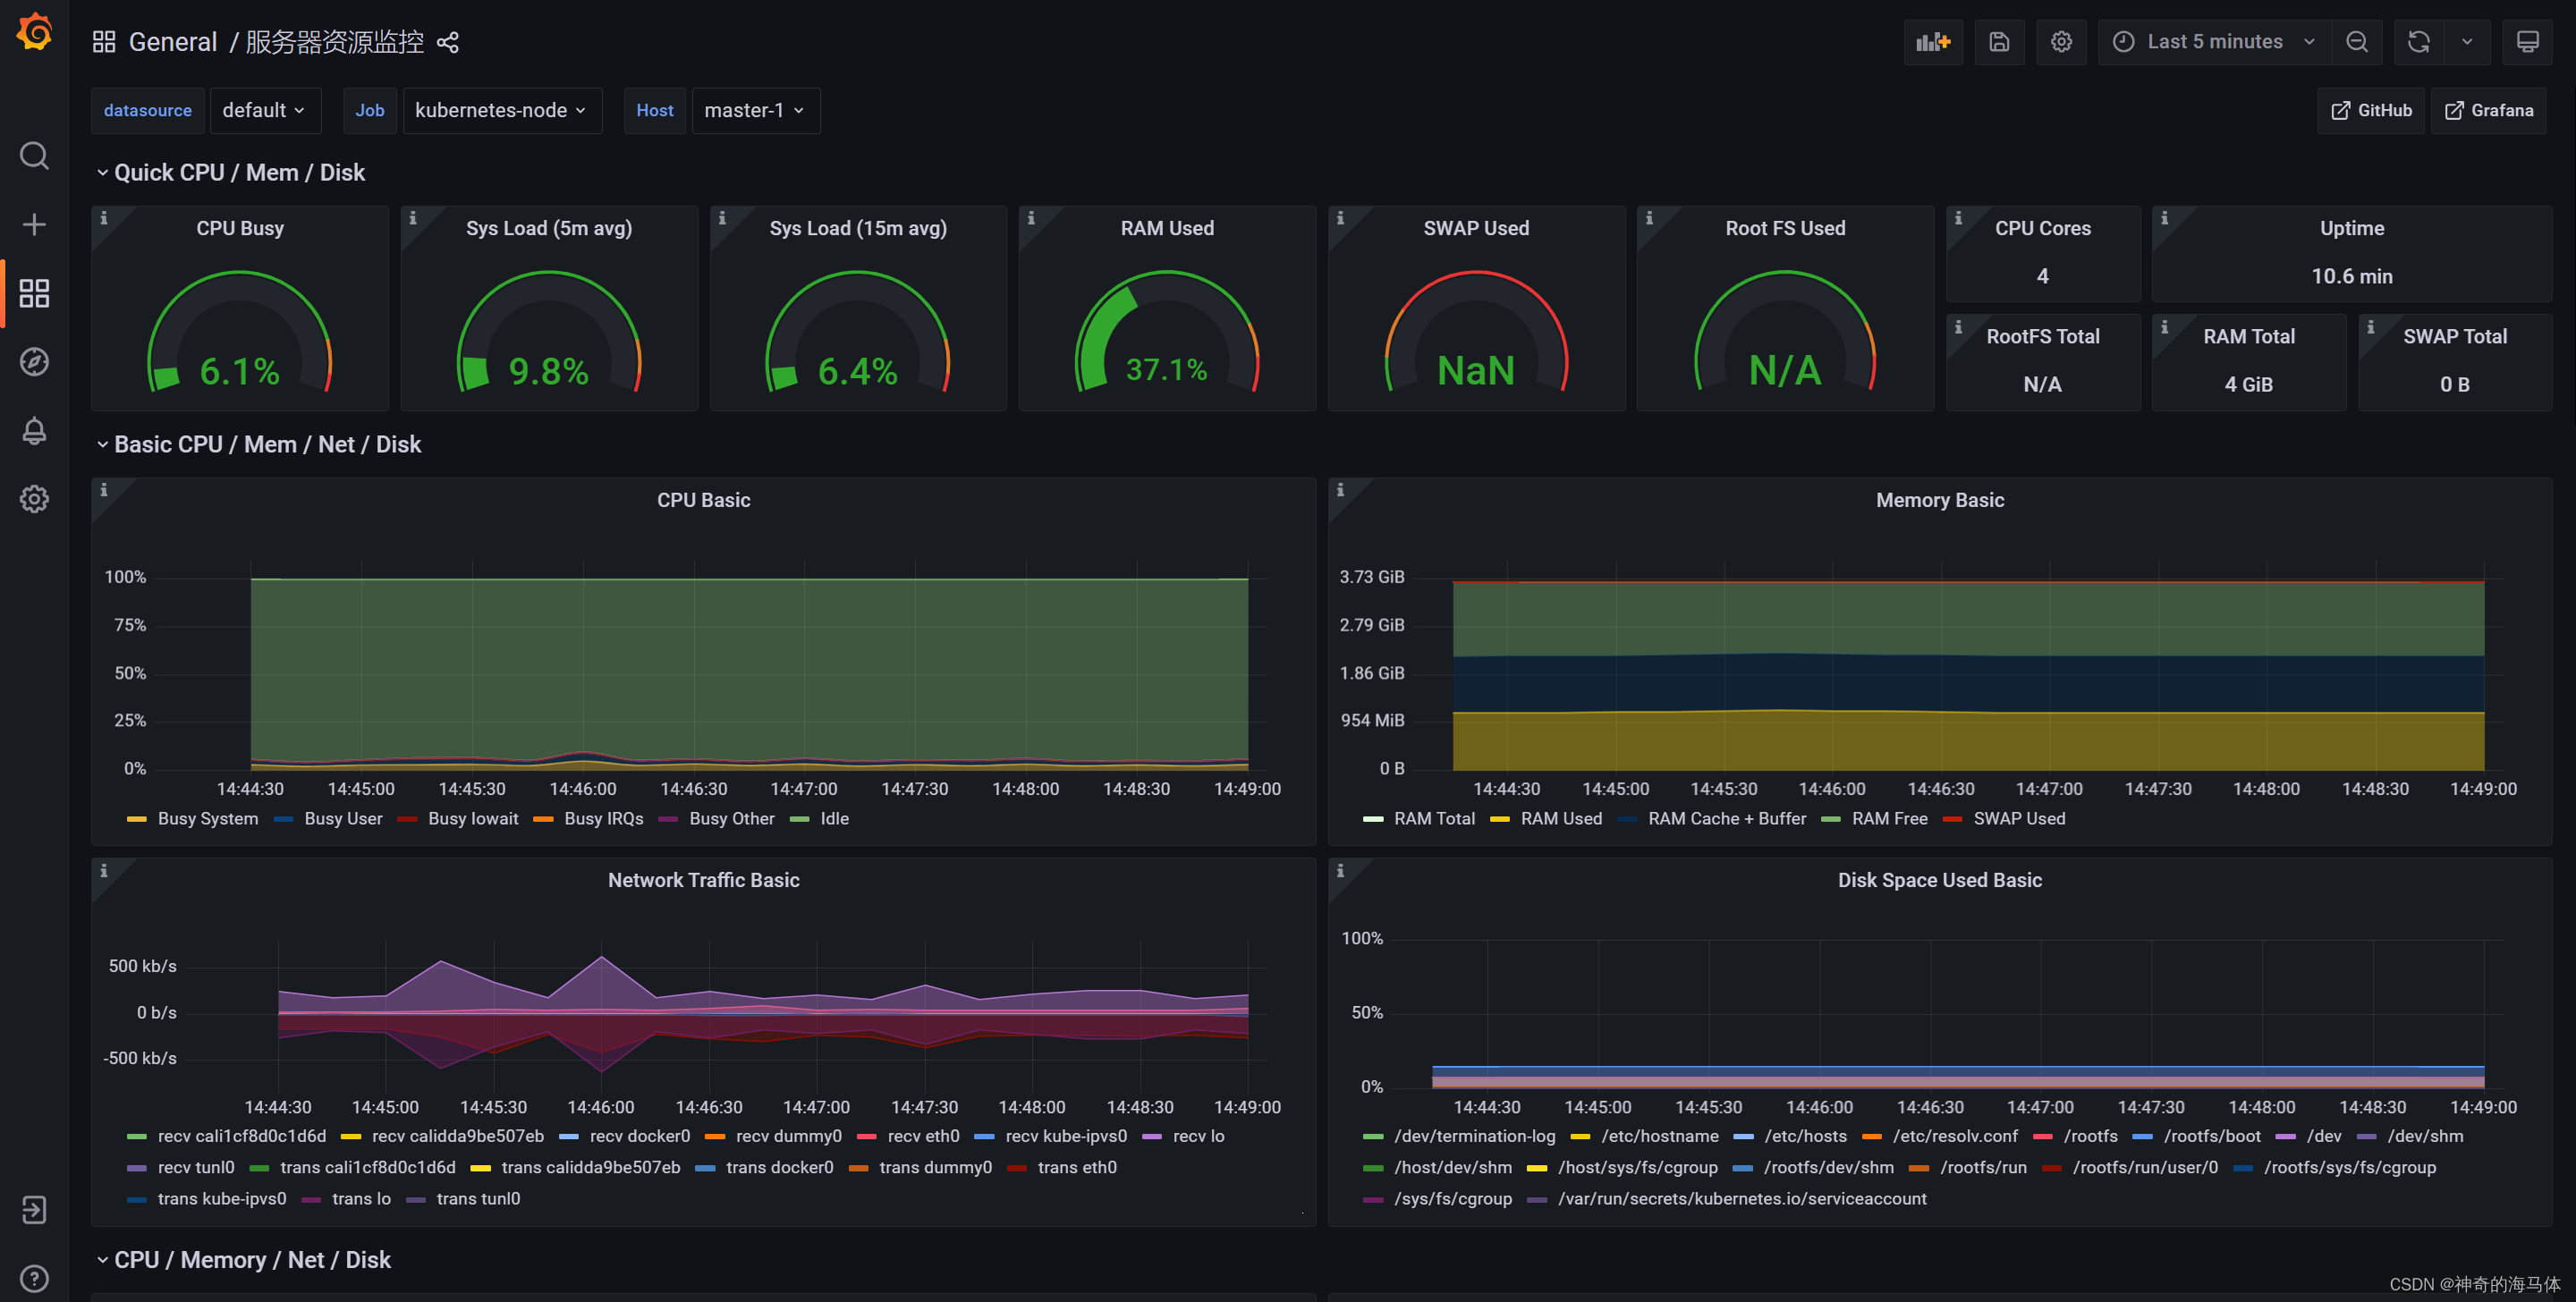This screenshot has width=2576, height=1302.
Task: Toggle the RAM Free series in legend
Action: coord(1889,819)
